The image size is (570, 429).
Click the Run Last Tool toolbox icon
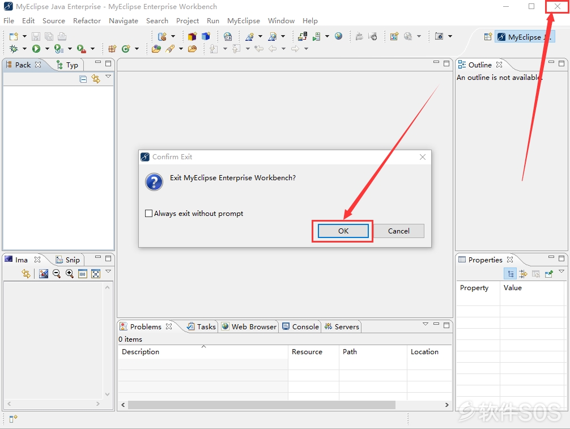pyautogui.click(x=81, y=49)
